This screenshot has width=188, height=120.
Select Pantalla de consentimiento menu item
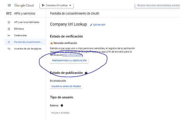(25, 42)
